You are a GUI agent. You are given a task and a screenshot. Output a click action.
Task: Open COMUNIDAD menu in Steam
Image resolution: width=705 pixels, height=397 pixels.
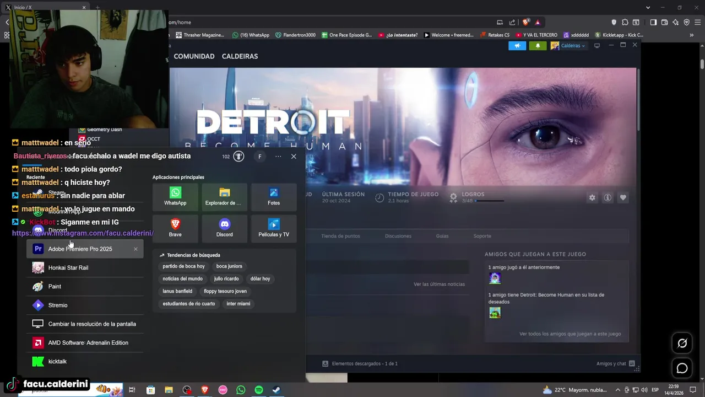tap(194, 56)
